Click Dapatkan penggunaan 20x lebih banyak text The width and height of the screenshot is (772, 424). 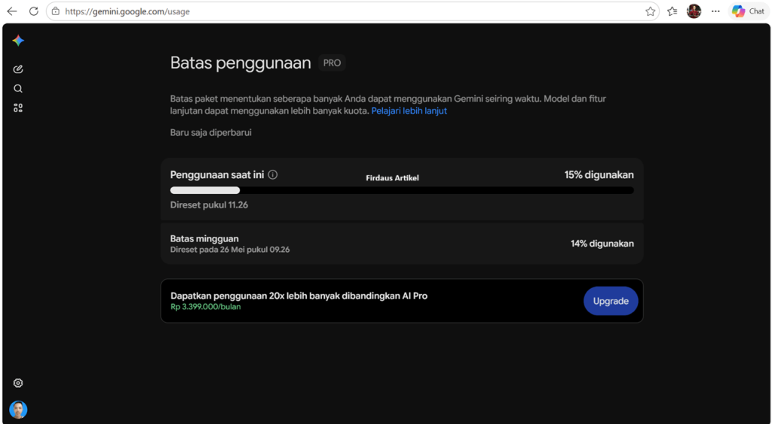pyautogui.click(x=299, y=296)
